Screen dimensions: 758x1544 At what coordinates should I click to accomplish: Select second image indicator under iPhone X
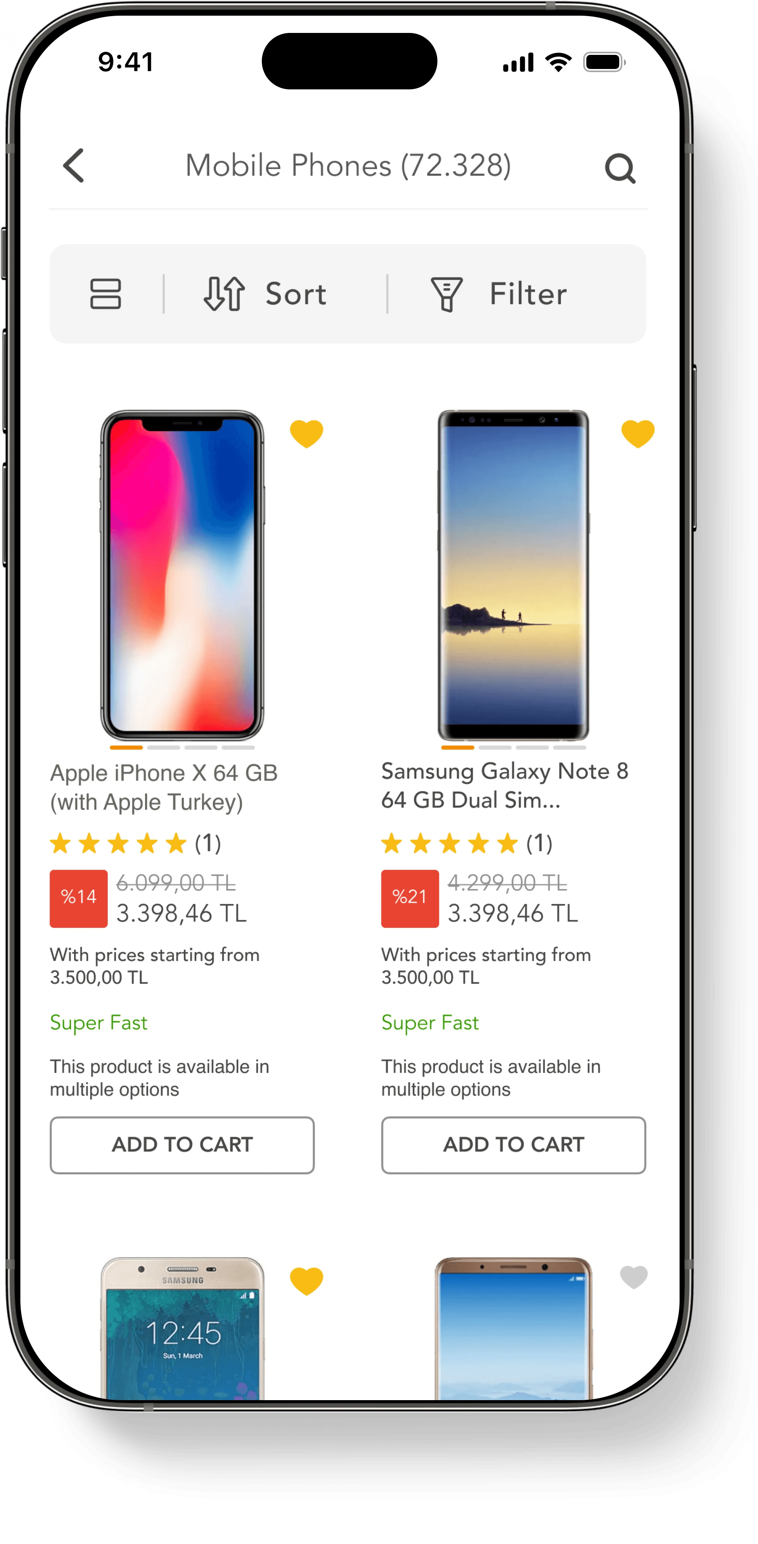[x=163, y=748]
